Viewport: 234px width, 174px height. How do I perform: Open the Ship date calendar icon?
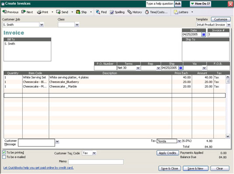[181, 68]
